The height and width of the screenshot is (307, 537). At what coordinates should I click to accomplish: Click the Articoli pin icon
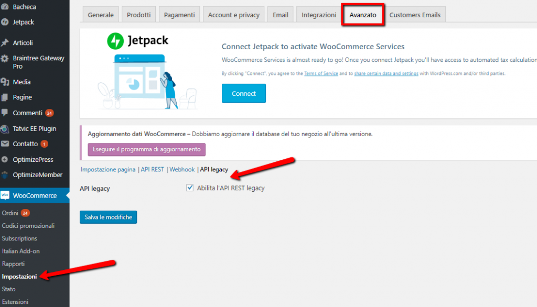click(5, 43)
